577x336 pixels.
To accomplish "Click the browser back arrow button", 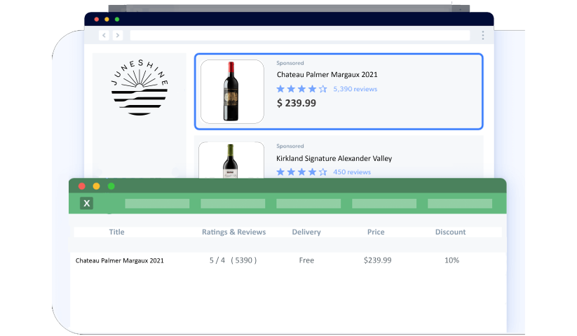I will pyautogui.click(x=104, y=35).
